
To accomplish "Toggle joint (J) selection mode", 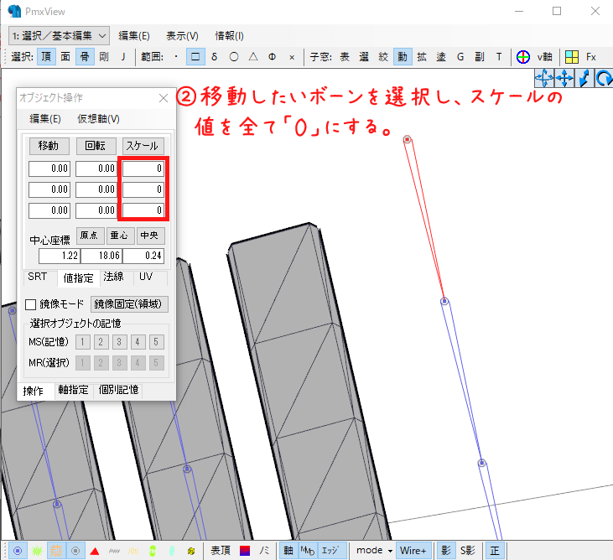I will pos(123,57).
